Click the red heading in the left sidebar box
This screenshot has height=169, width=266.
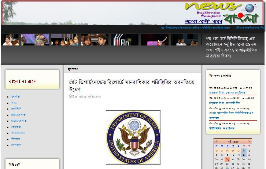coord(23,82)
